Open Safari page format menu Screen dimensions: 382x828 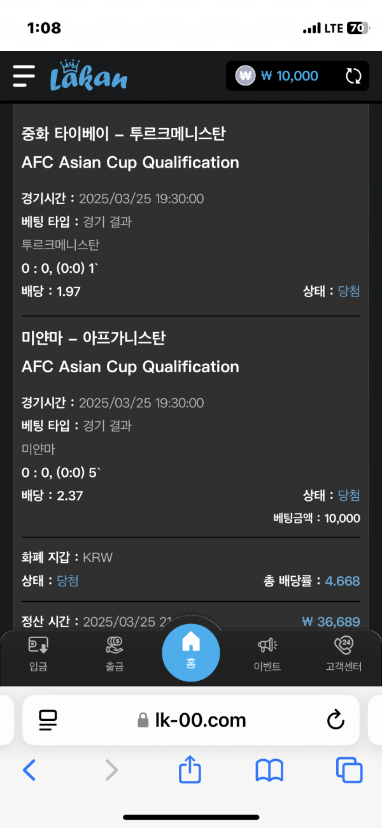click(x=48, y=720)
